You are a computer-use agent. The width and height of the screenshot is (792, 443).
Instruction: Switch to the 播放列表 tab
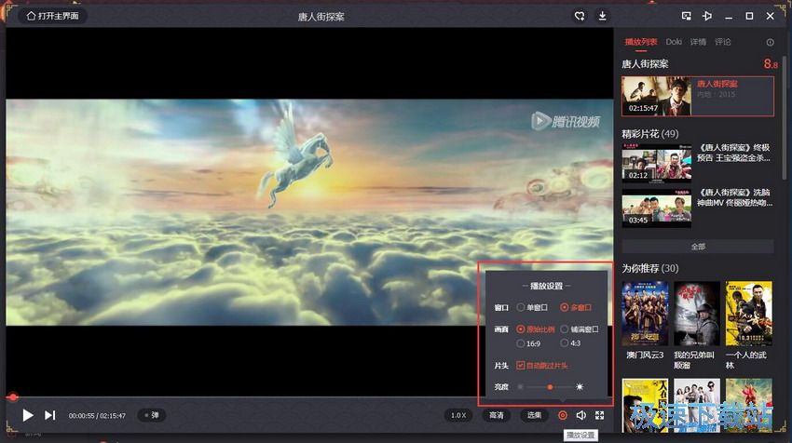tap(640, 42)
